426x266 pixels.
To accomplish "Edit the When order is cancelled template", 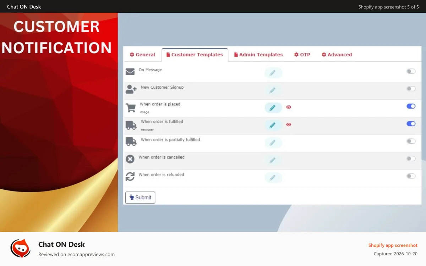I will (273, 160).
